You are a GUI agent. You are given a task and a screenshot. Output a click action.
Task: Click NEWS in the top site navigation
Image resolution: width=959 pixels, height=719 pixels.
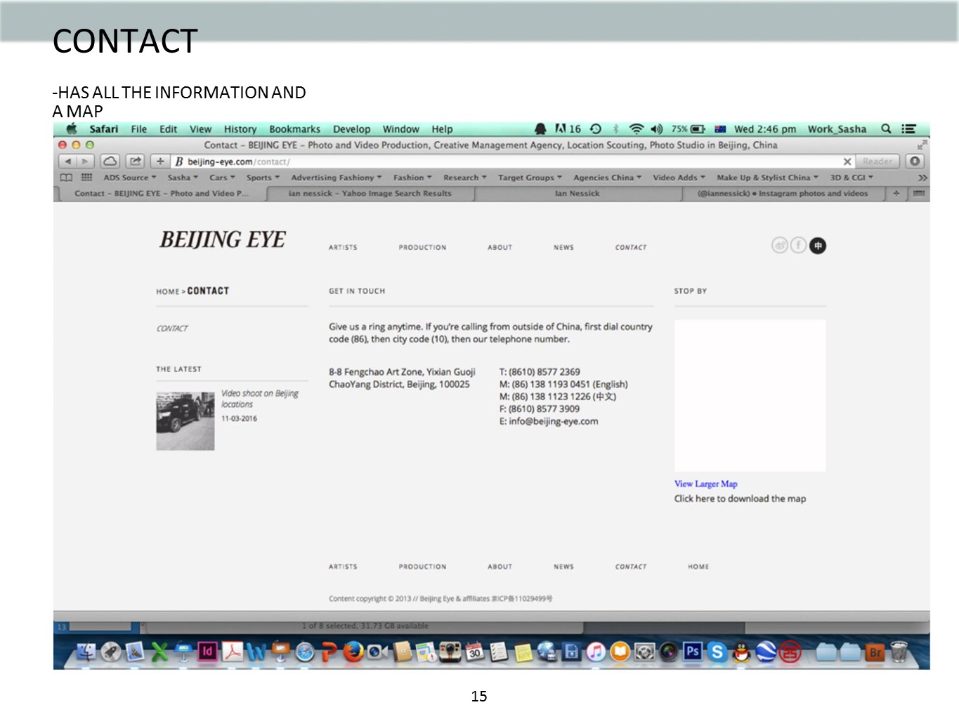563,247
